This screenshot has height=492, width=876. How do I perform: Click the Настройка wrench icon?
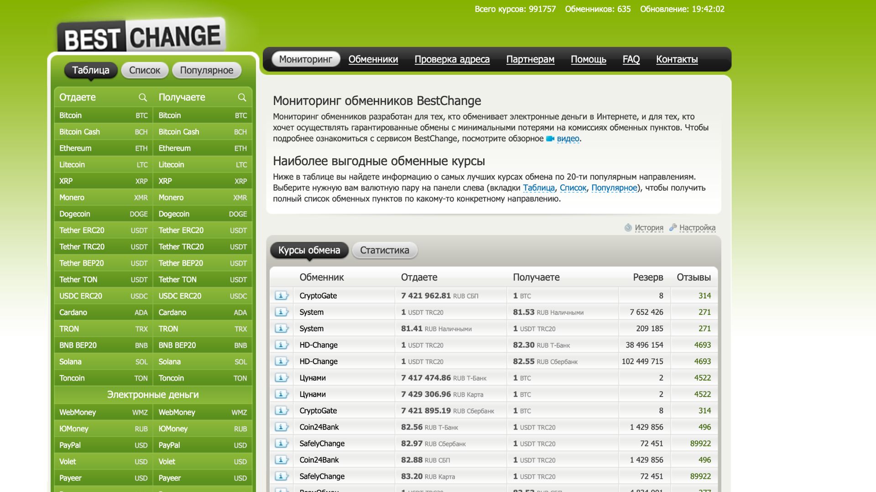[x=673, y=227]
